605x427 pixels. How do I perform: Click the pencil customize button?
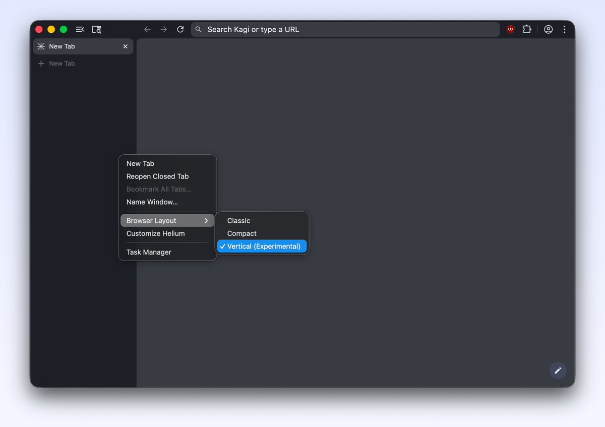click(558, 371)
